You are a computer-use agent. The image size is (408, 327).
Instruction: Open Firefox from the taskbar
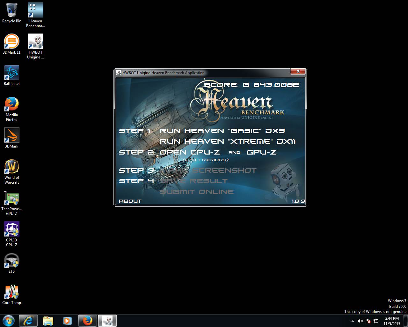tap(88, 321)
